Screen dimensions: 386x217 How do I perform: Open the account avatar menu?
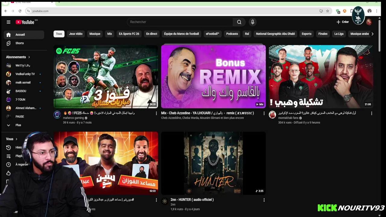369,22
